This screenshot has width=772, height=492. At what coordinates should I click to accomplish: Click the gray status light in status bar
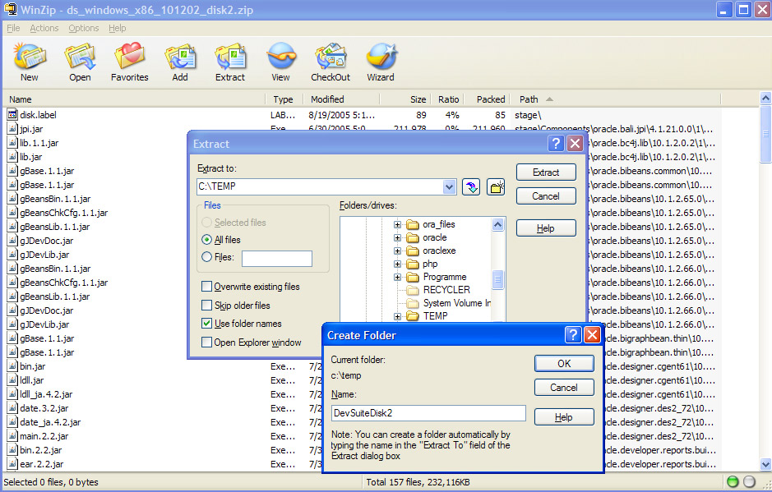(x=749, y=481)
